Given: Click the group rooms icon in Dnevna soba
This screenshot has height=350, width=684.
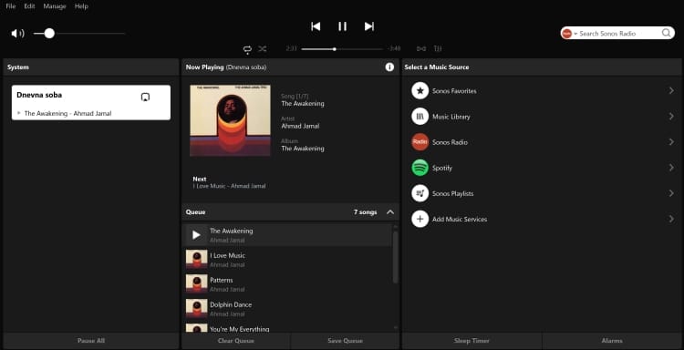Looking at the screenshot, I should [146, 98].
